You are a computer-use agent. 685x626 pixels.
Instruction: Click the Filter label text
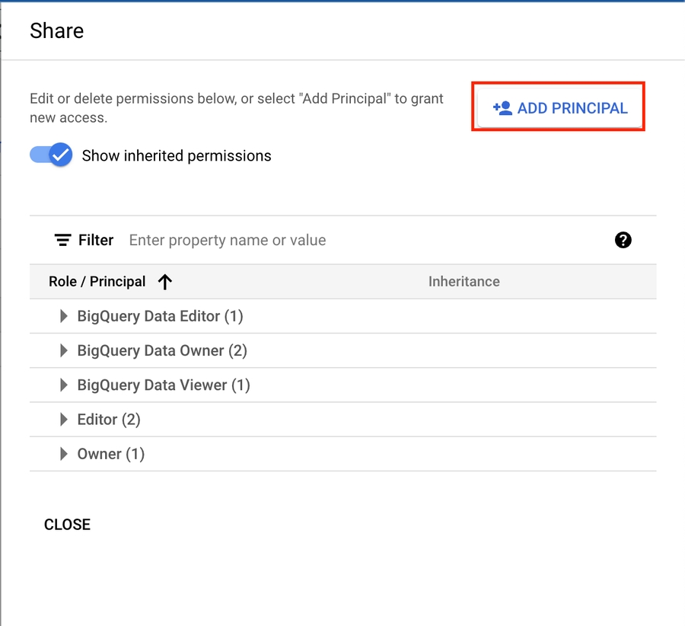click(x=96, y=240)
